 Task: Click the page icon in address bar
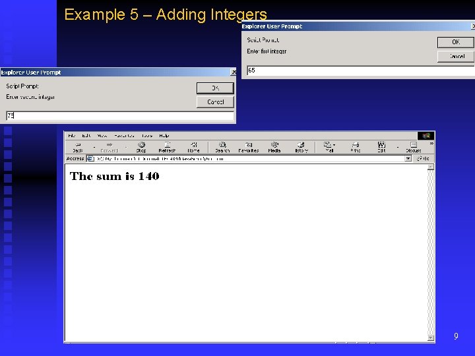click(90, 159)
